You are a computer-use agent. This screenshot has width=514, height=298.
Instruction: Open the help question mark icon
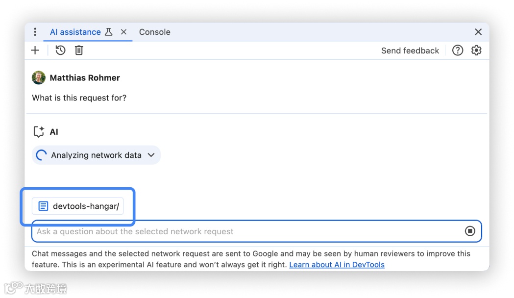[x=457, y=50]
